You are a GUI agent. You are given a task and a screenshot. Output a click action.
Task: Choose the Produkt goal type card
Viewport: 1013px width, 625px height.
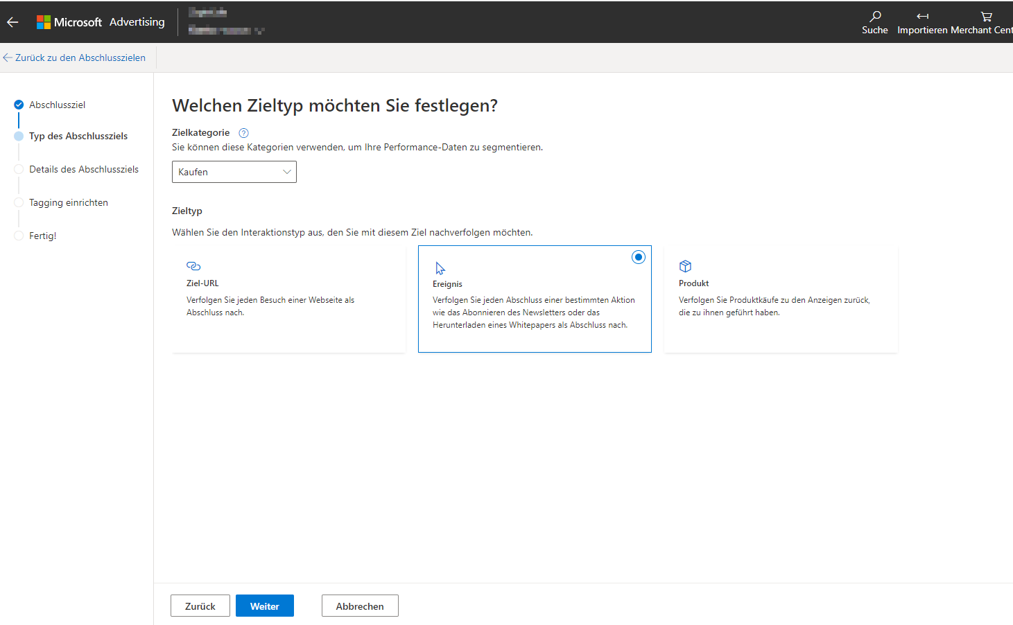[781, 299]
